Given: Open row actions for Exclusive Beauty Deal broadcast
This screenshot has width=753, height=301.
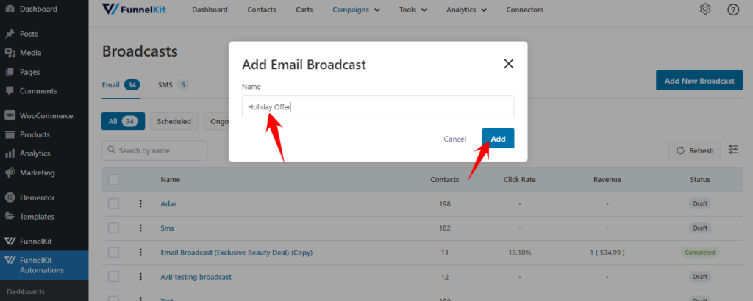Looking at the screenshot, I should [x=140, y=252].
